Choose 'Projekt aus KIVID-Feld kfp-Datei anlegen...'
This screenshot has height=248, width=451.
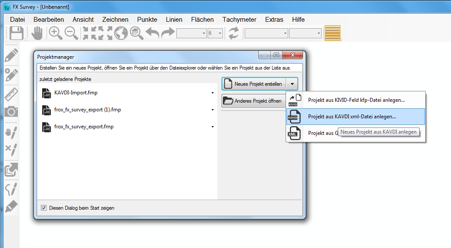click(356, 100)
